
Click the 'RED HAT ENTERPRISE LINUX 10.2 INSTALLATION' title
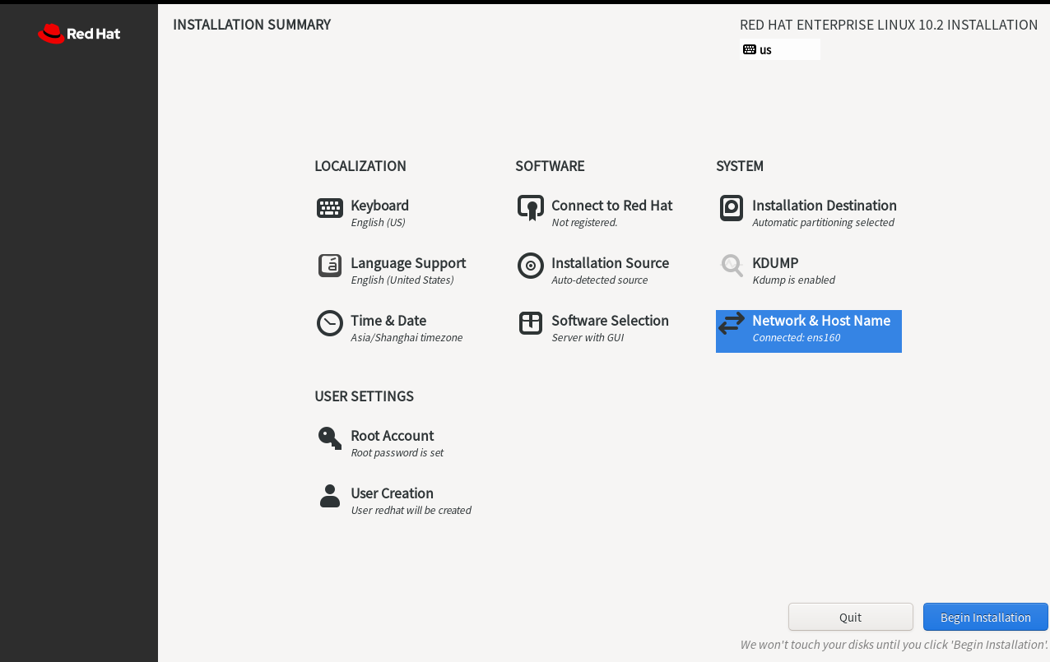click(x=889, y=25)
